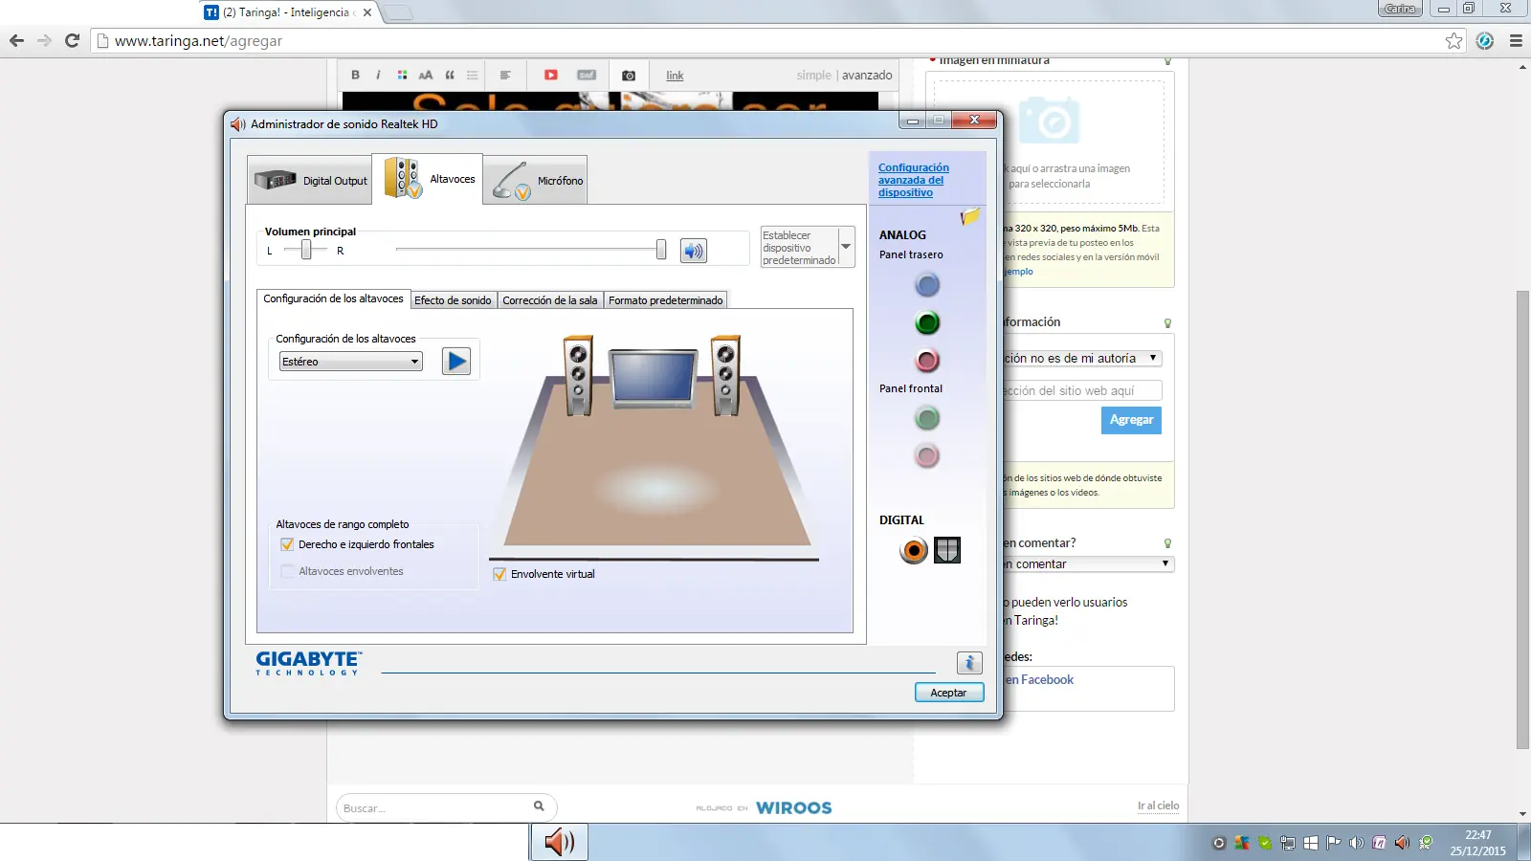Test the left speaker in the room diagram

click(578, 375)
